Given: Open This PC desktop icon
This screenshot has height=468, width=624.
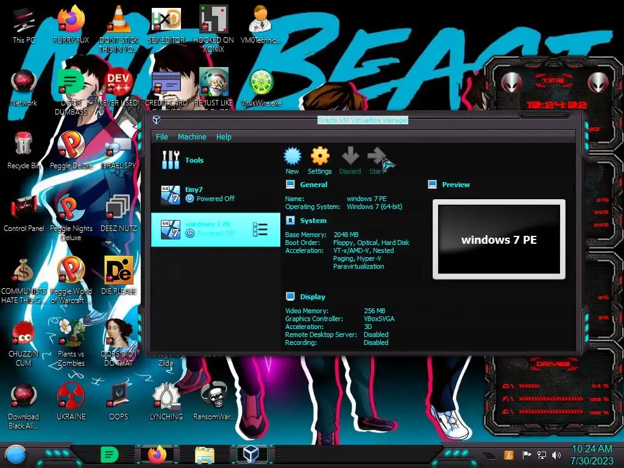Looking at the screenshot, I should point(24,24).
